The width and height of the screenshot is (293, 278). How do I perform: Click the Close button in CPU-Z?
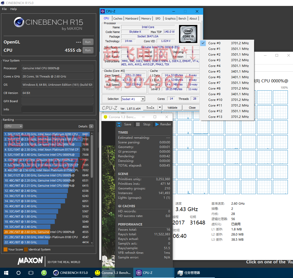(192, 108)
